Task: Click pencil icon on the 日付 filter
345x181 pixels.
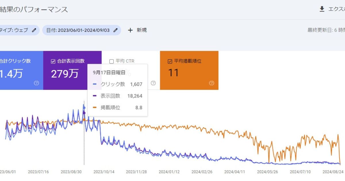Action: pos(116,30)
